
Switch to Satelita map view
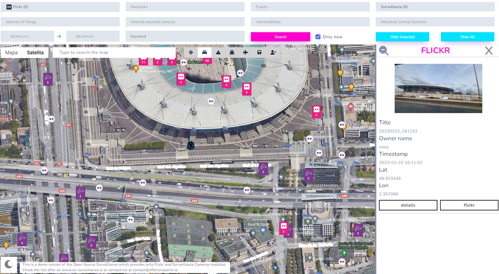tap(35, 52)
